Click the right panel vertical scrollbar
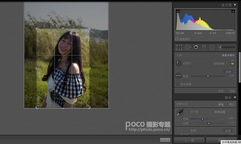 pos(239,67)
